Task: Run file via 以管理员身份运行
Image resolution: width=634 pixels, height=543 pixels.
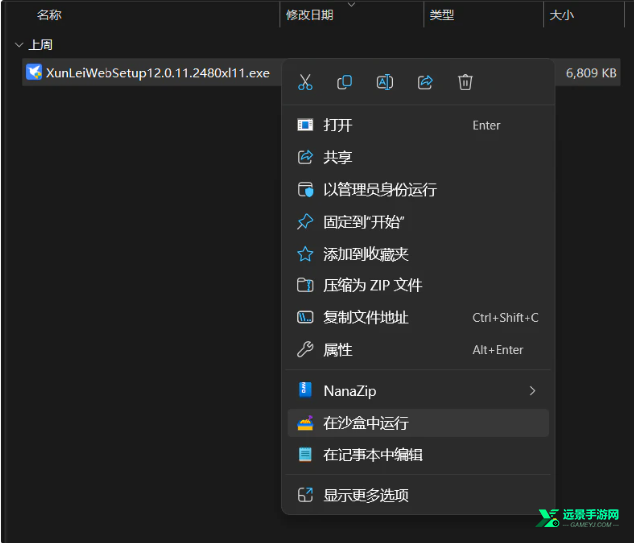Action: tap(418, 190)
